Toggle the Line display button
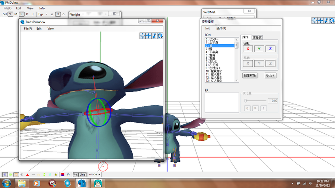The width and height of the screenshot is (335, 188). pyautogui.click(x=83, y=175)
